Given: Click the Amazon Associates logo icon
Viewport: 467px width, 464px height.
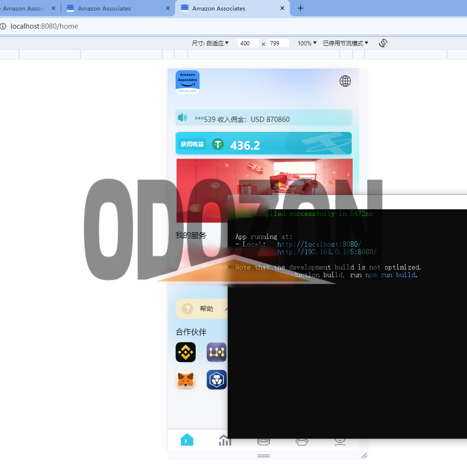Looking at the screenshot, I should [x=188, y=82].
